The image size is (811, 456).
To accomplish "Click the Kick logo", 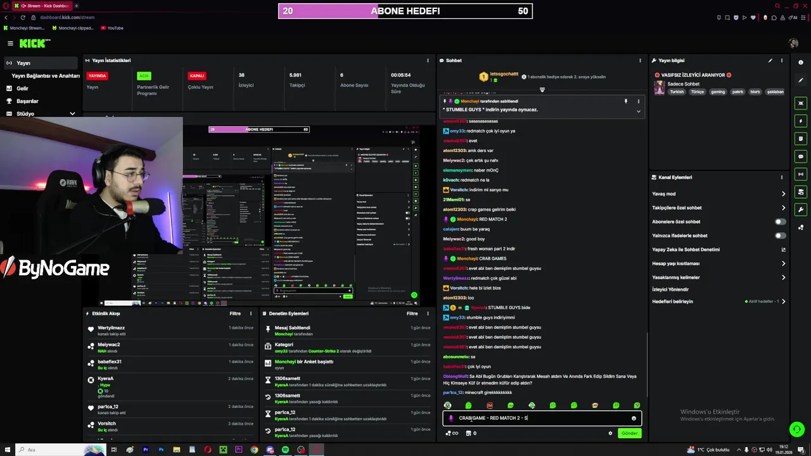I will 34,44.
